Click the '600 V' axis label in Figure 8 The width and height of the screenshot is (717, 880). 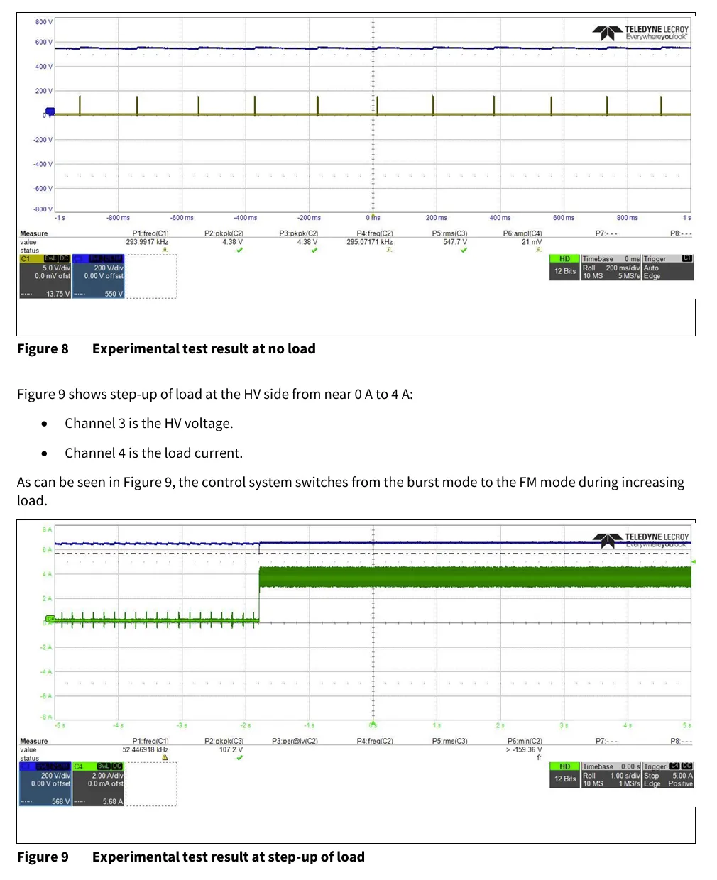click(44, 43)
